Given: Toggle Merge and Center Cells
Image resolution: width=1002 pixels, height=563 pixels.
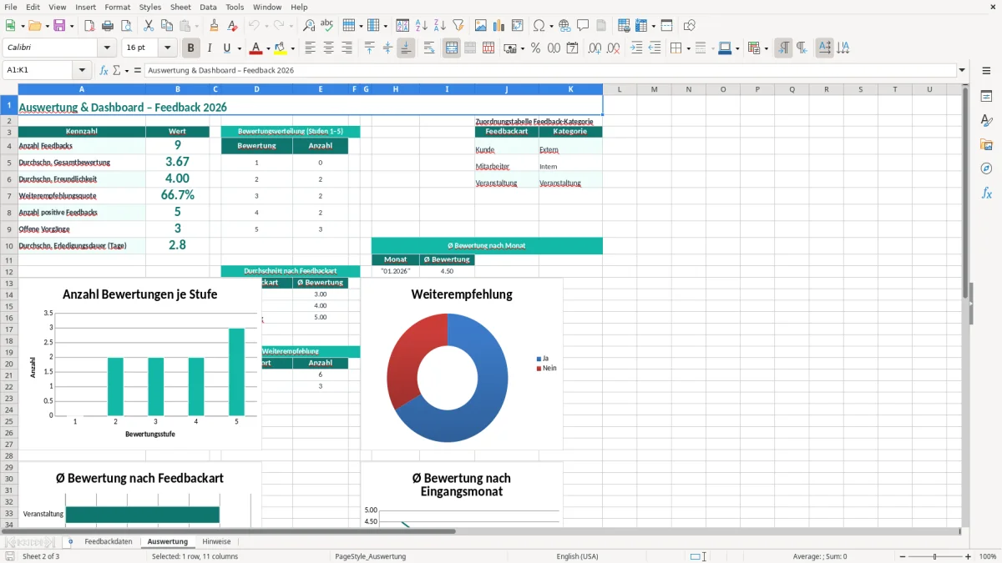Looking at the screenshot, I should click(452, 48).
